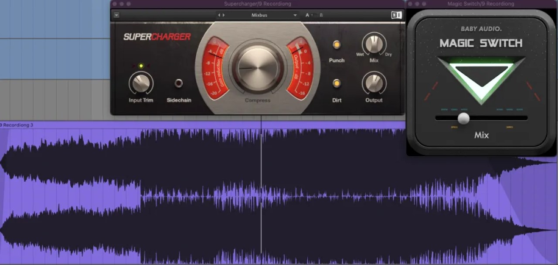Go to the next Supercharger preset
This screenshot has width=558, height=265.
pyautogui.click(x=224, y=15)
